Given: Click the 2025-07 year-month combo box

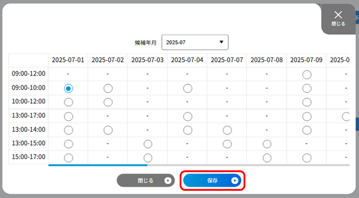Looking at the screenshot, I should click(x=195, y=42).
